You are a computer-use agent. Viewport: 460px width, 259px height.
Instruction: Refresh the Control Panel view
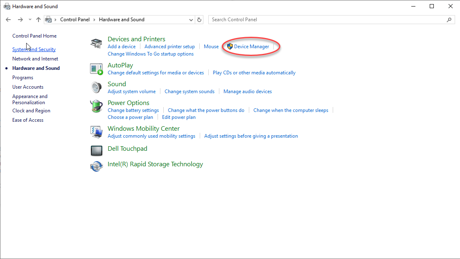click(x=199, y=20)
